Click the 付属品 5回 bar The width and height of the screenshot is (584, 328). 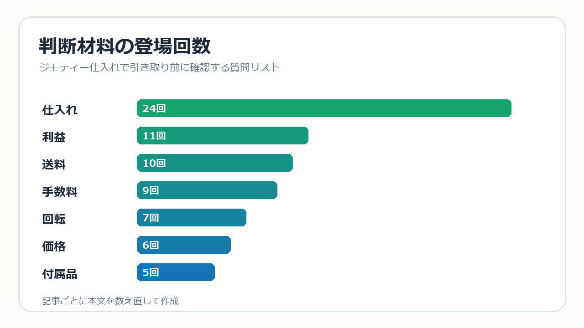[x=176, y=272]
